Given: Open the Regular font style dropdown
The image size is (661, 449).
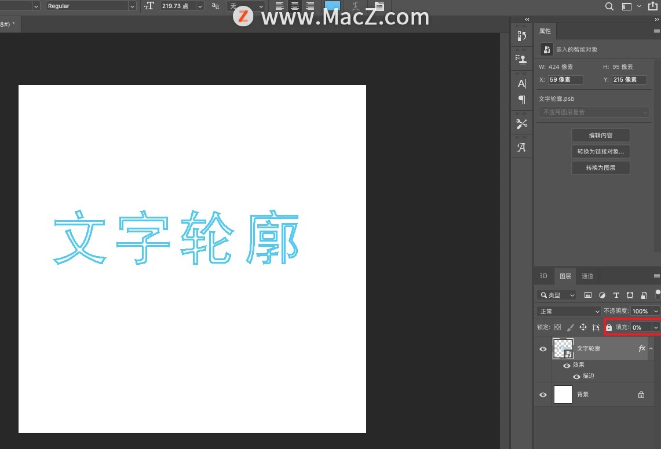Looking at the screenshot, I should 90,6.
